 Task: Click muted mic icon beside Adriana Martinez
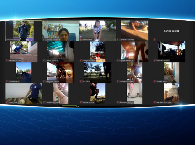tap(118, 40)
